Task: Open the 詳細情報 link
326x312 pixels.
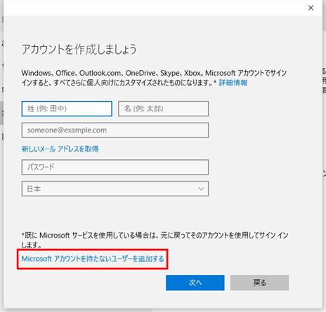Action: [x=233, y=83]
